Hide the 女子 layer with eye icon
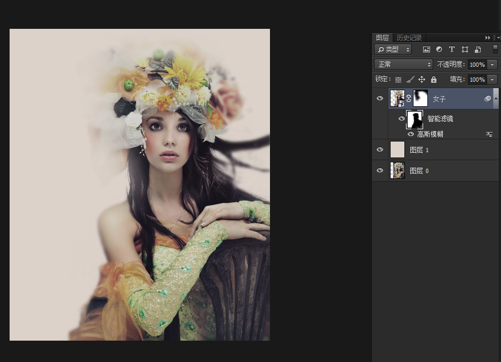This screenshot has height=362, width=501. pos(380,99)
